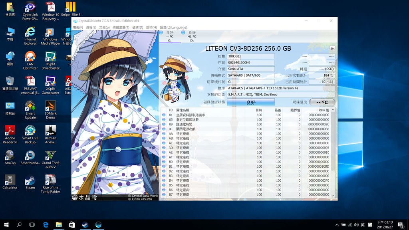Open 控制台 control panel icon
The height and width of the screenshot is (230, 409).
[10, 108]
